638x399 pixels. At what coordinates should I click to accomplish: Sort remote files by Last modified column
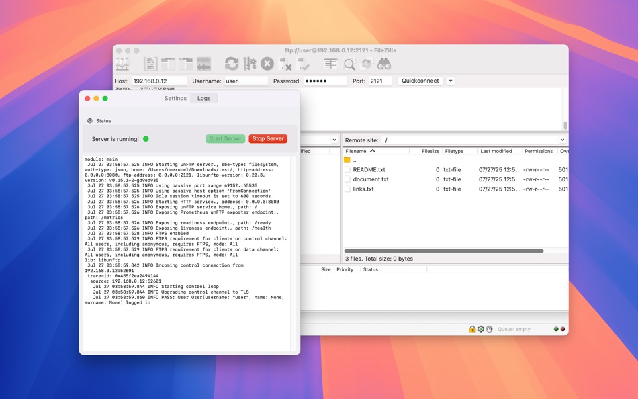[x=500, y=151]
